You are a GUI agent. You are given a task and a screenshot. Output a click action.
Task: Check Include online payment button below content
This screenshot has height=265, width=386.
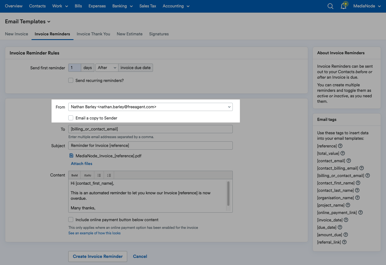(71, 220)
